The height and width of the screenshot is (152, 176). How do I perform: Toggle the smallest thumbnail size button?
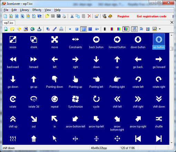coord(70,29)
